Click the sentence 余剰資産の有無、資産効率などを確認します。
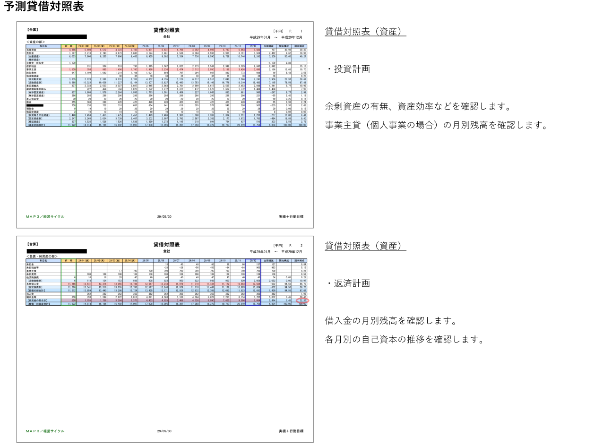Image resolution: width=612 pixels, height=445 pixels. (x=418, y=106)
